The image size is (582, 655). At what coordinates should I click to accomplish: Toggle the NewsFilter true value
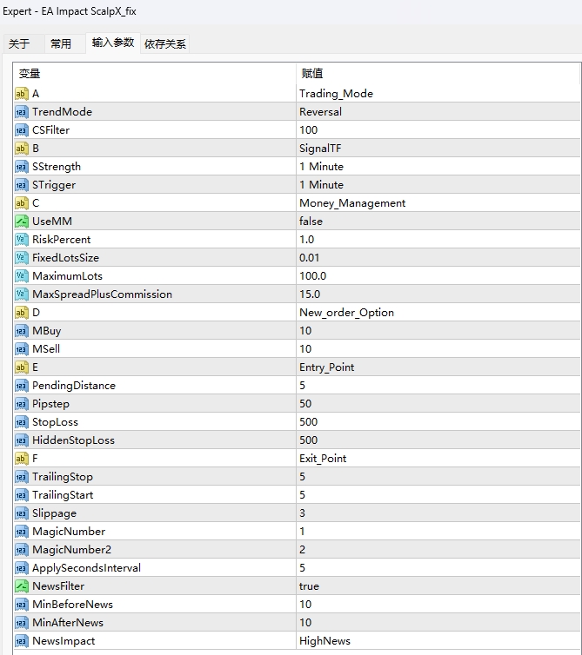pos(310,586)
